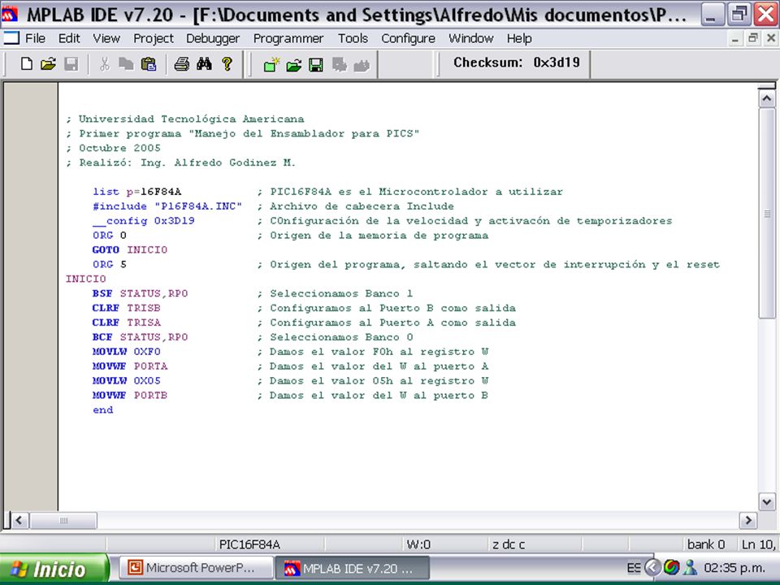Viewport: 780px width, 585px height.
Task: Click the horizontal scrollbar left arrow
Action: (19, 520)
